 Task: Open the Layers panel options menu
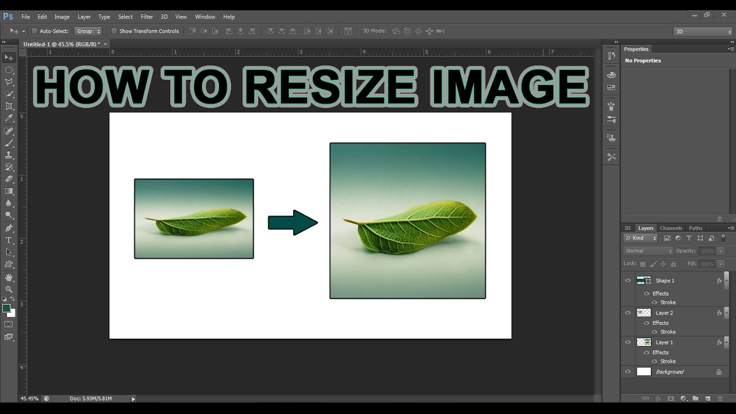[x=731, y=228]
